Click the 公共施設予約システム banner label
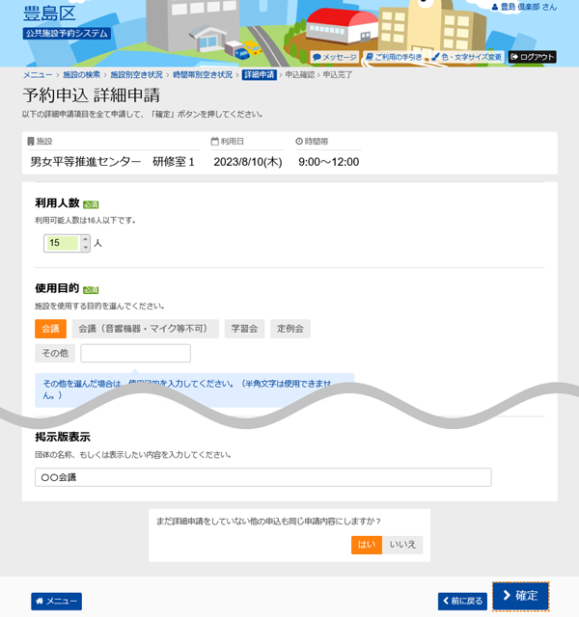The width and height of the screenshot is (579, 617). (67, 34)
